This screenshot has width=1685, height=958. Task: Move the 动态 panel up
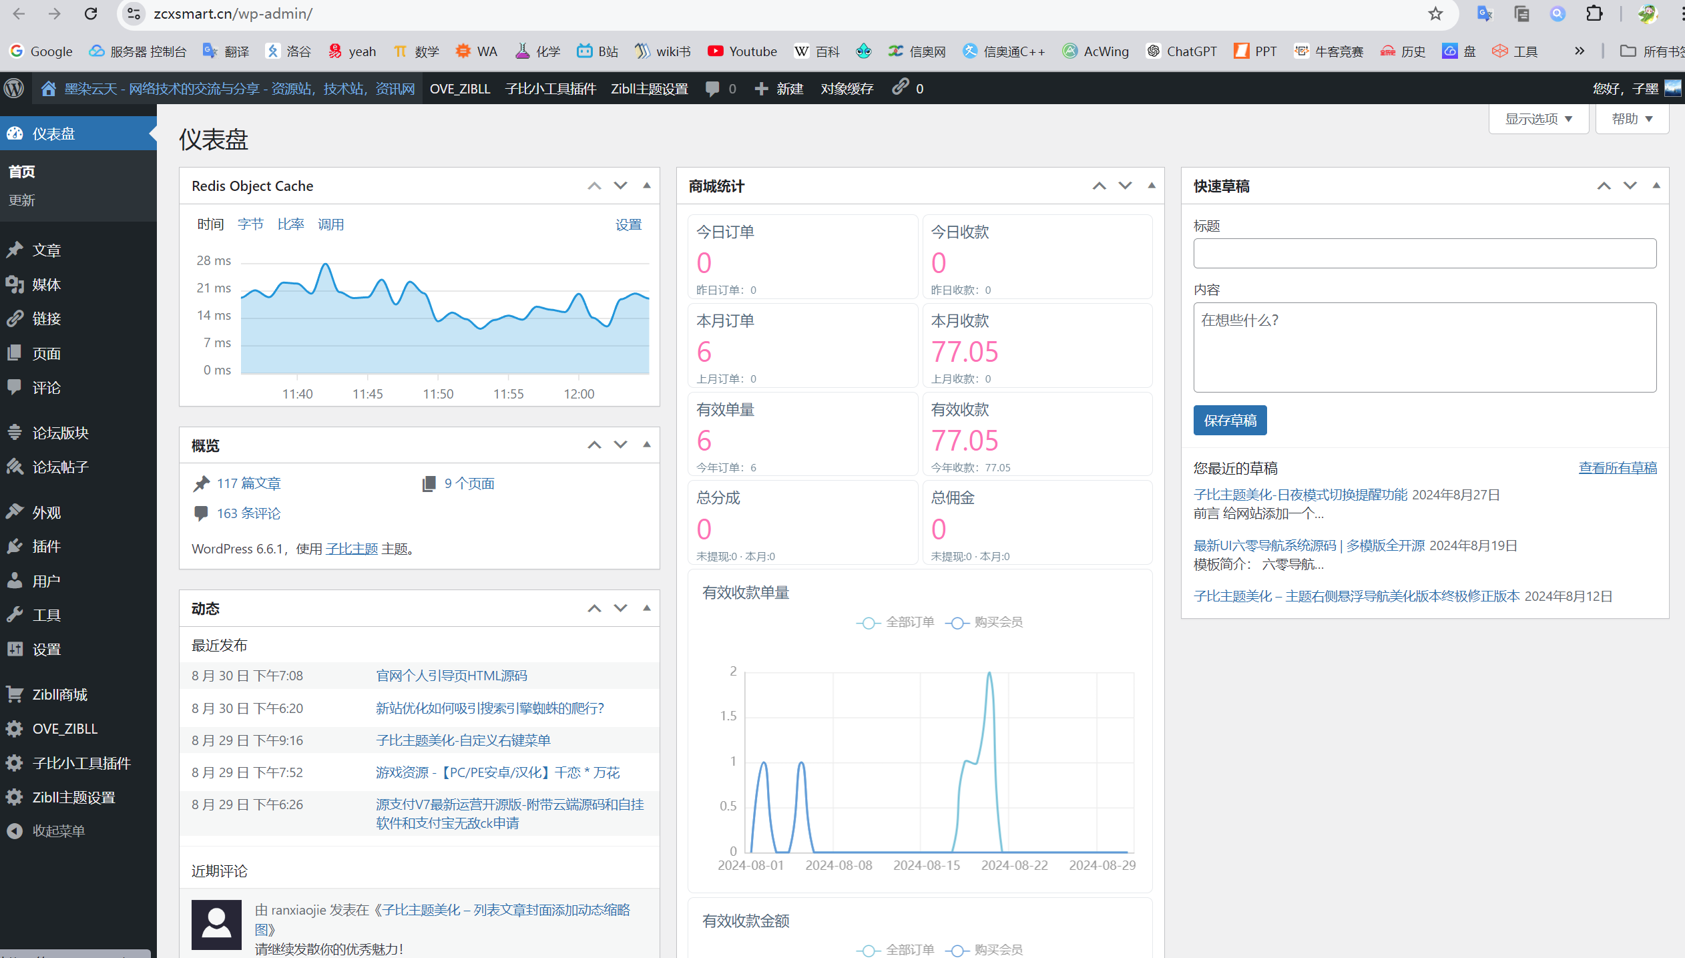click(594, 608)
